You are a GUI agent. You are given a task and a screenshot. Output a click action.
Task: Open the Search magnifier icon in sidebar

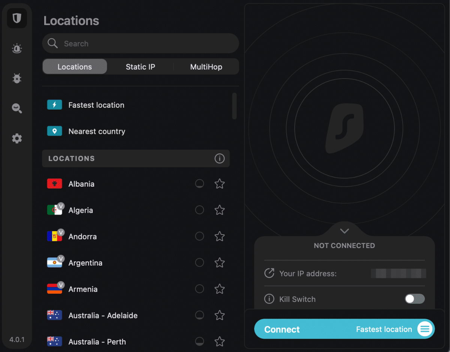pyautogui.click(x=17, y=108)
